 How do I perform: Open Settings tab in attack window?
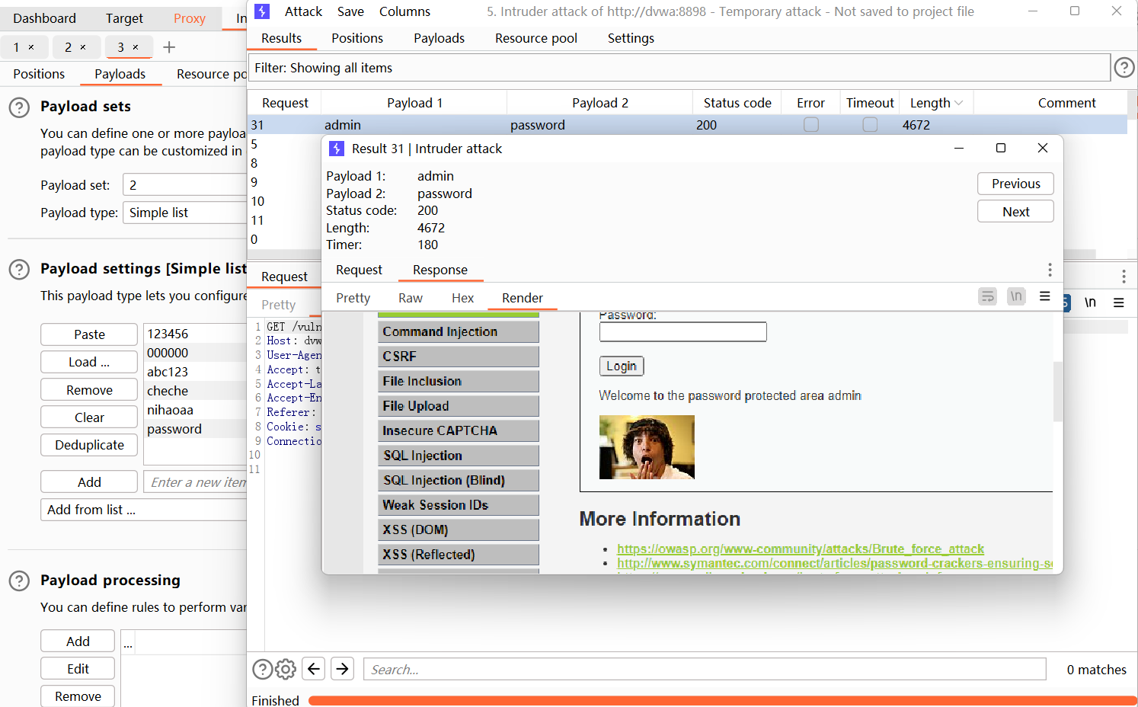click(631, 38)
